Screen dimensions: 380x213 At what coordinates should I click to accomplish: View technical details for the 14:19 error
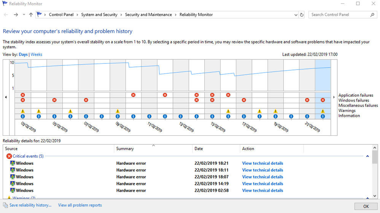click(262, 183)
